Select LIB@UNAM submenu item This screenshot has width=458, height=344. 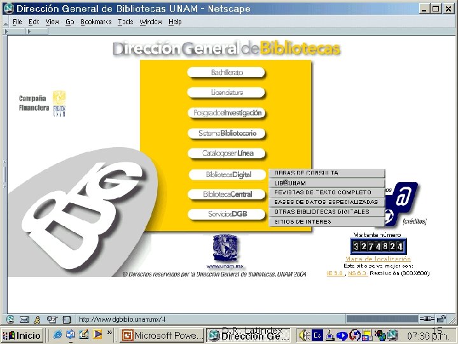click(327, 183)
